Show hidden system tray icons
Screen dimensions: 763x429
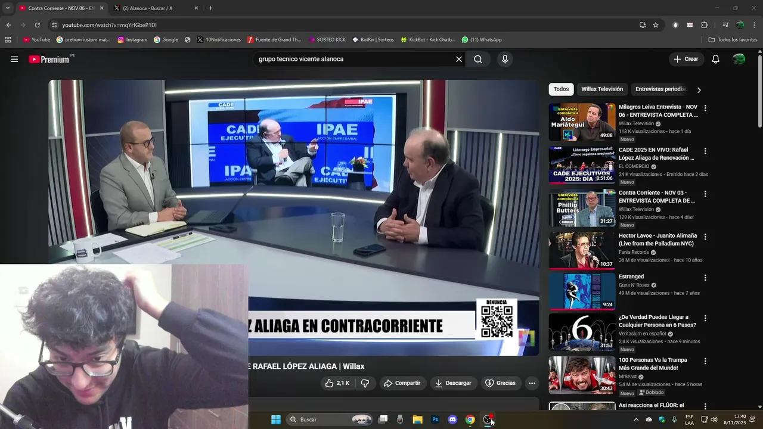tap(636, 419)
